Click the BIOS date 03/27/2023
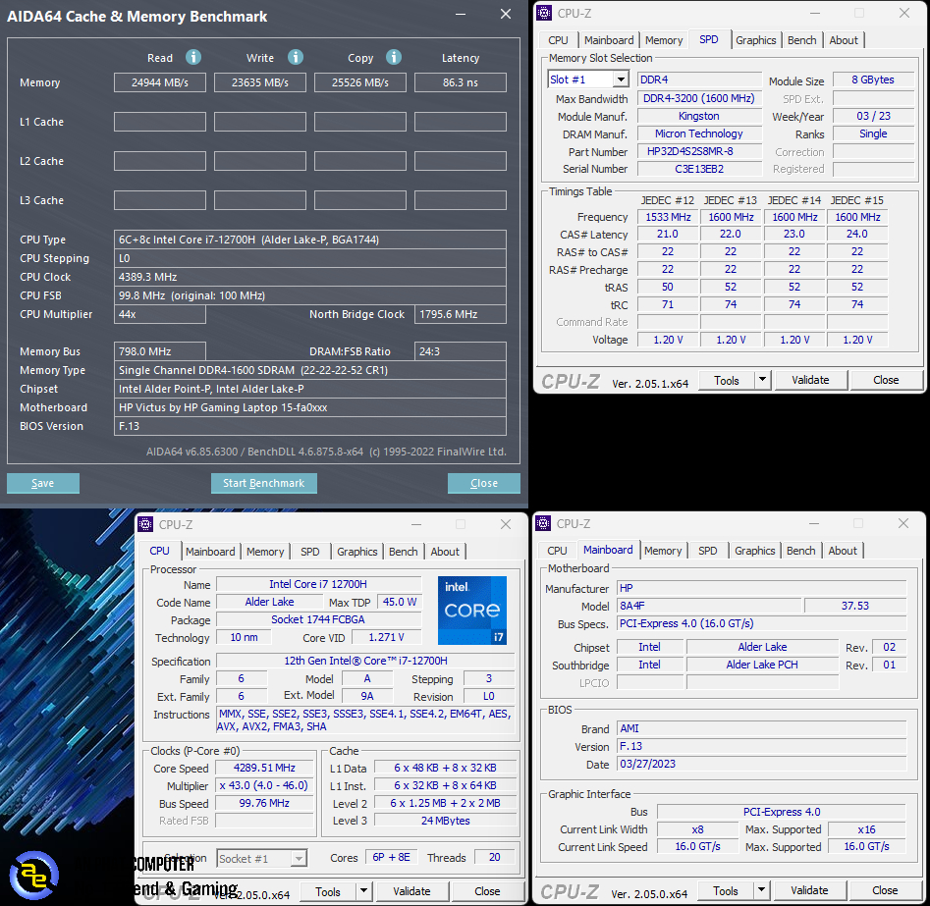 tap(761, 764)
